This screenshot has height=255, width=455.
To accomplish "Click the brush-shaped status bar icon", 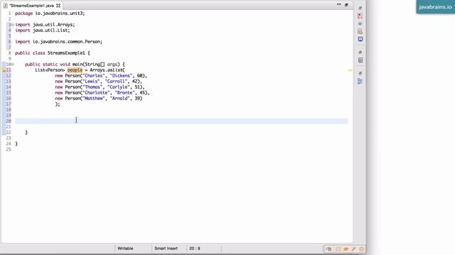I will click(354, 249).
